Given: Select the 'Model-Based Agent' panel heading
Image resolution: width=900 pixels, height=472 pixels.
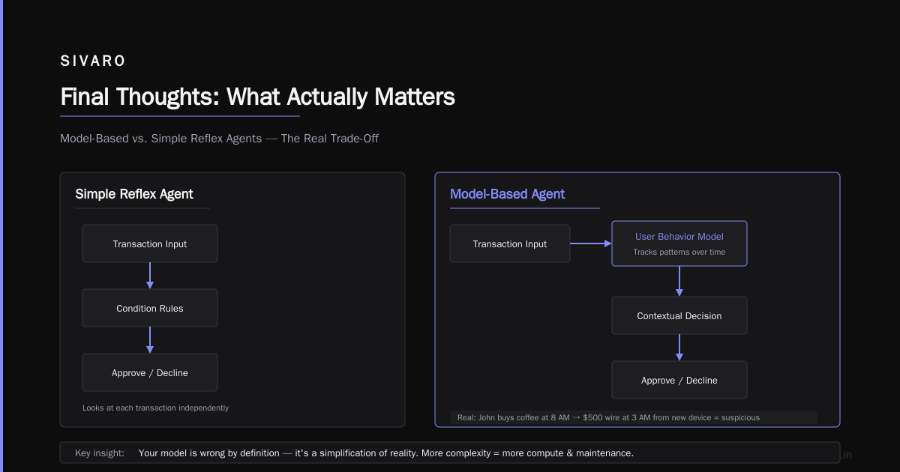Looking at the screenshot, I should pyautogui.click(x=507, y=194).
